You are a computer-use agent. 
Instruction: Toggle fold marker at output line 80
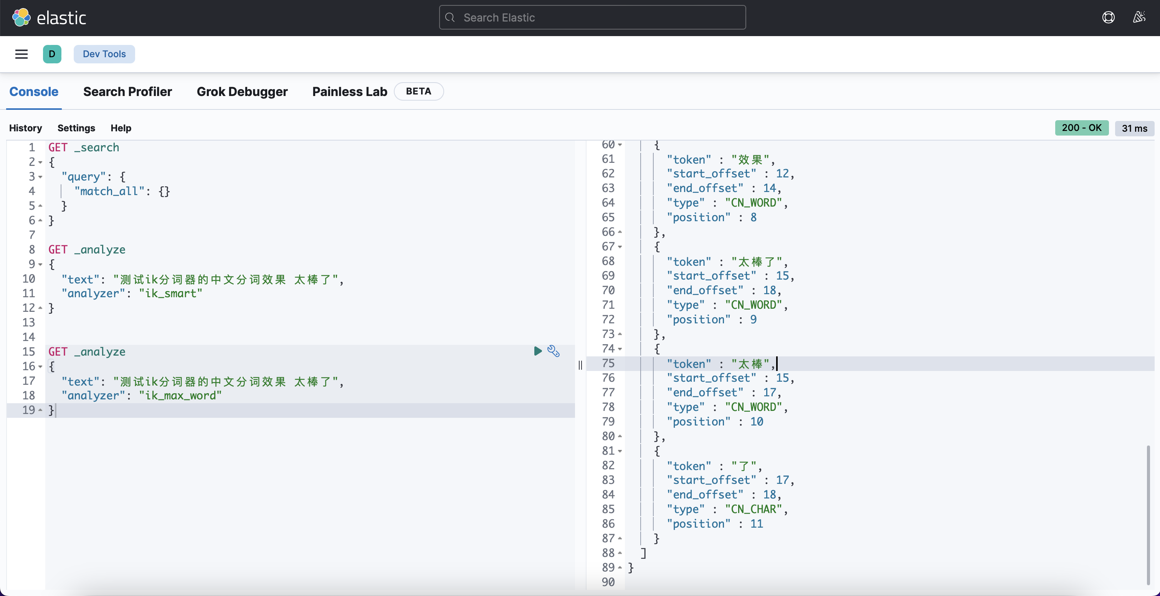pyautogui.click(x=620, y=436)
